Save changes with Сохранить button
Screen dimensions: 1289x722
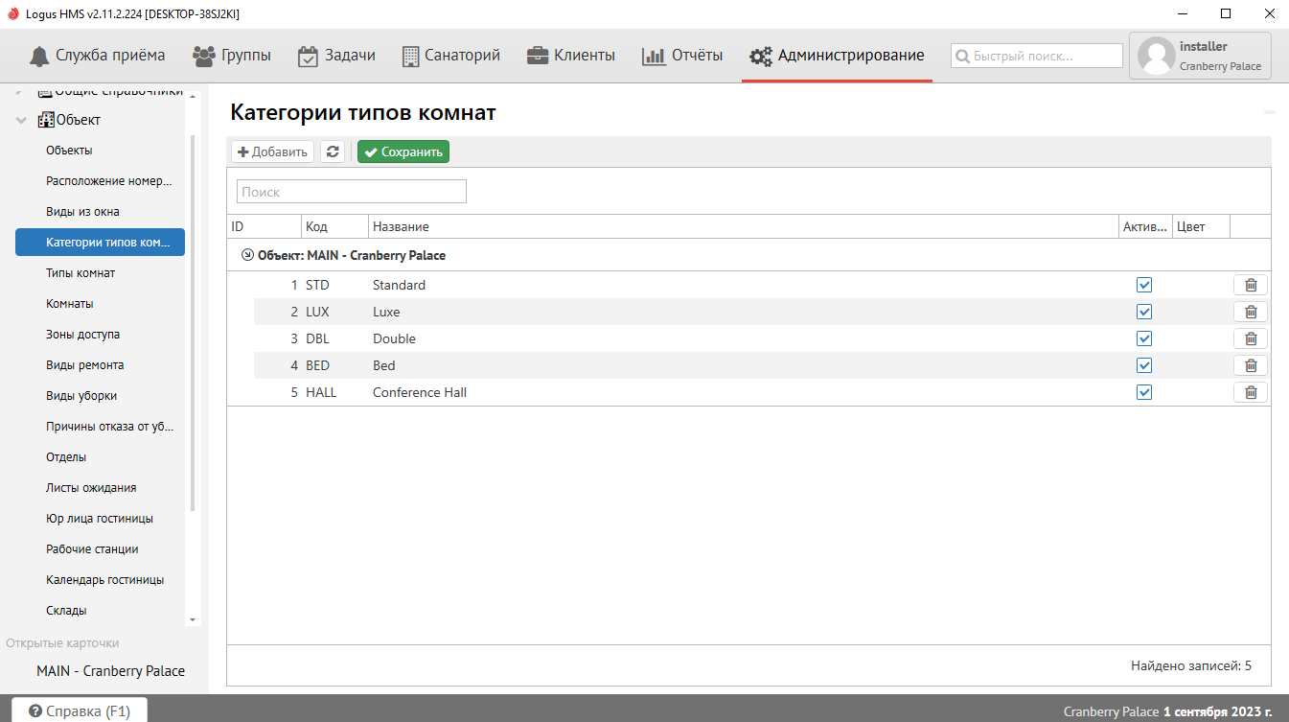(403, 151)
